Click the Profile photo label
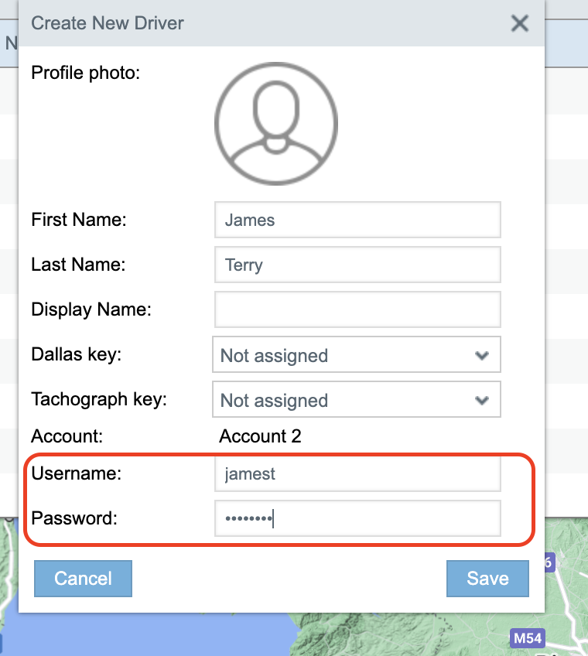The height and width of the screenshot is (656, 588). tap(85, 73)
